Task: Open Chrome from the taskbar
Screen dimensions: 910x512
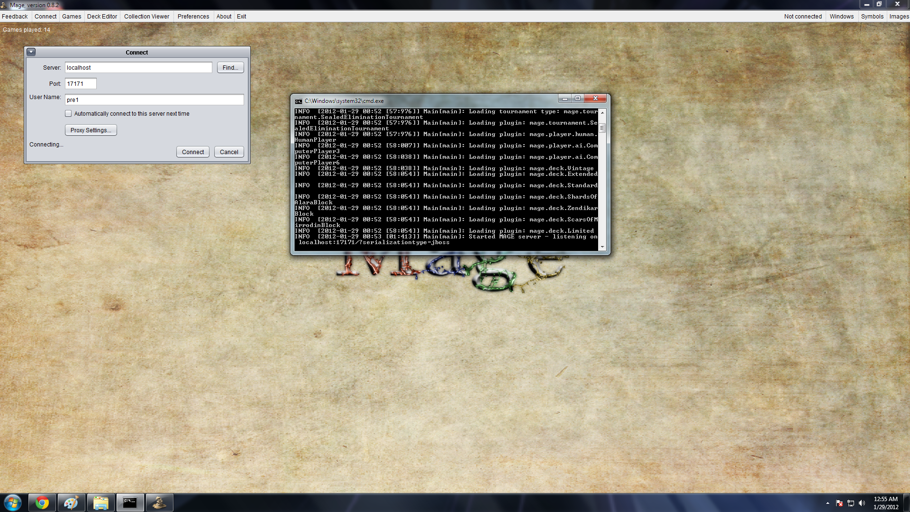Action: (x=42, y=503)
